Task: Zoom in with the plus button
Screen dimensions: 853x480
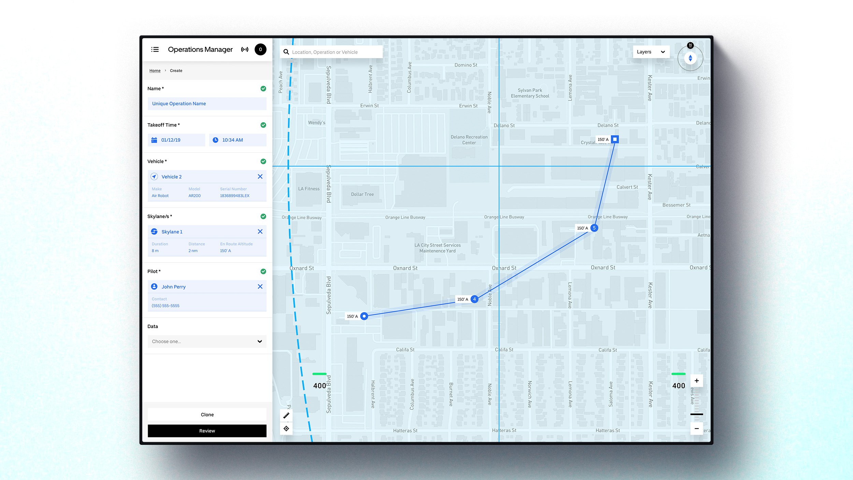Action: click(696, 381)
